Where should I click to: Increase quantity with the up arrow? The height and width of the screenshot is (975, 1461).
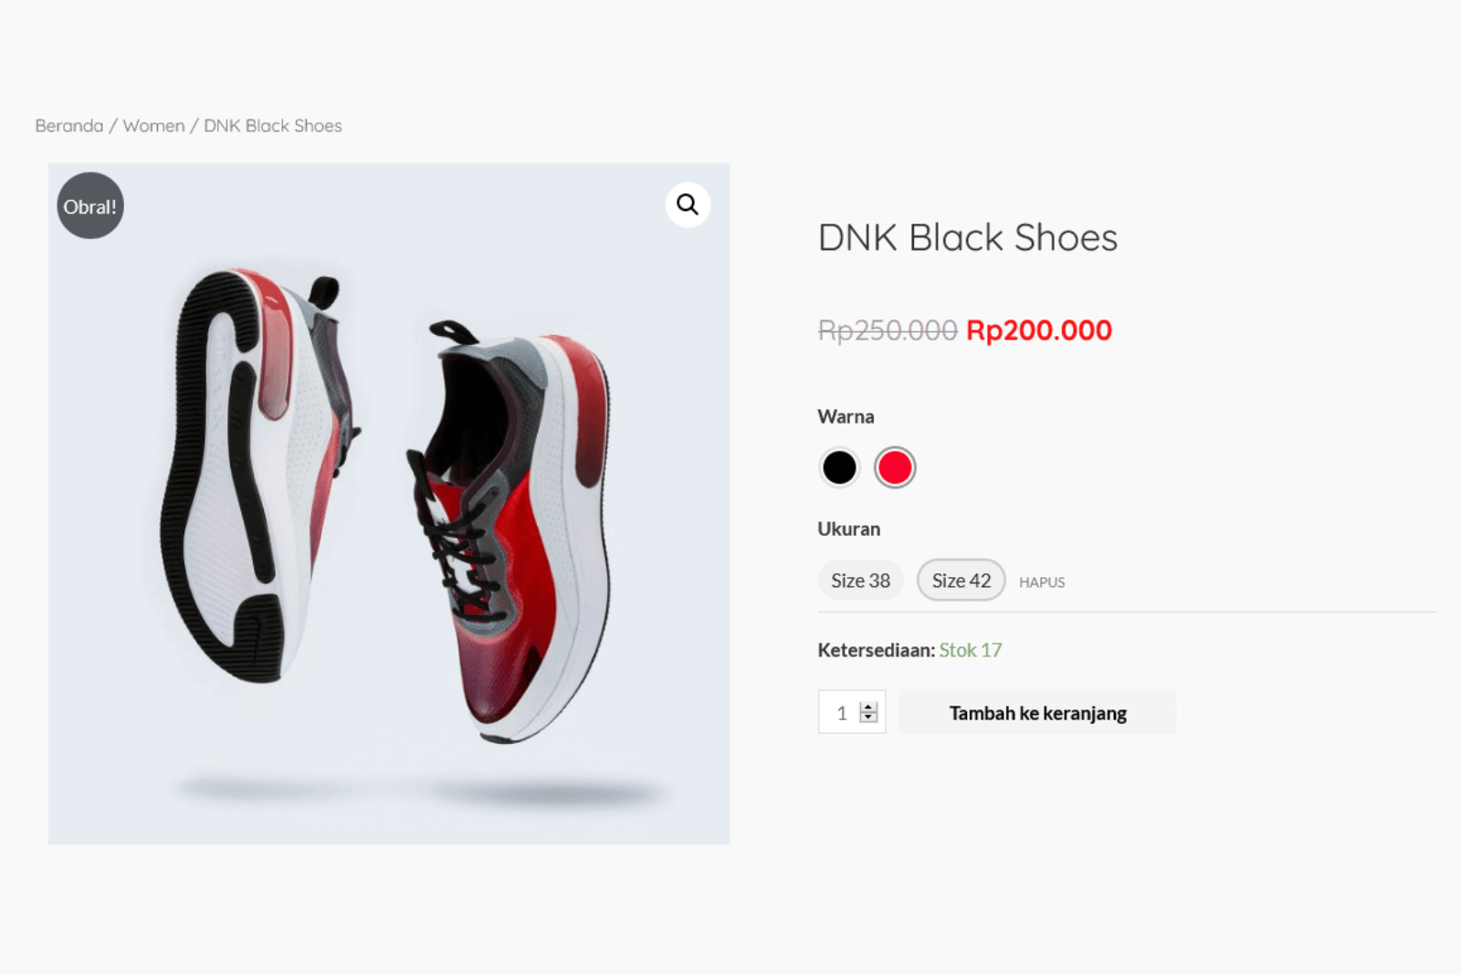coord(869,707)
